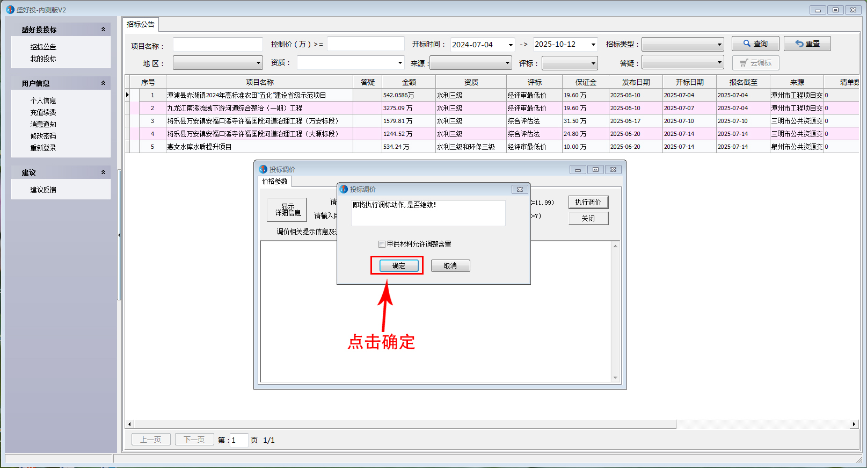
Task: Click the sidebar splitter collapse arrow
Action: click(119, 235)
